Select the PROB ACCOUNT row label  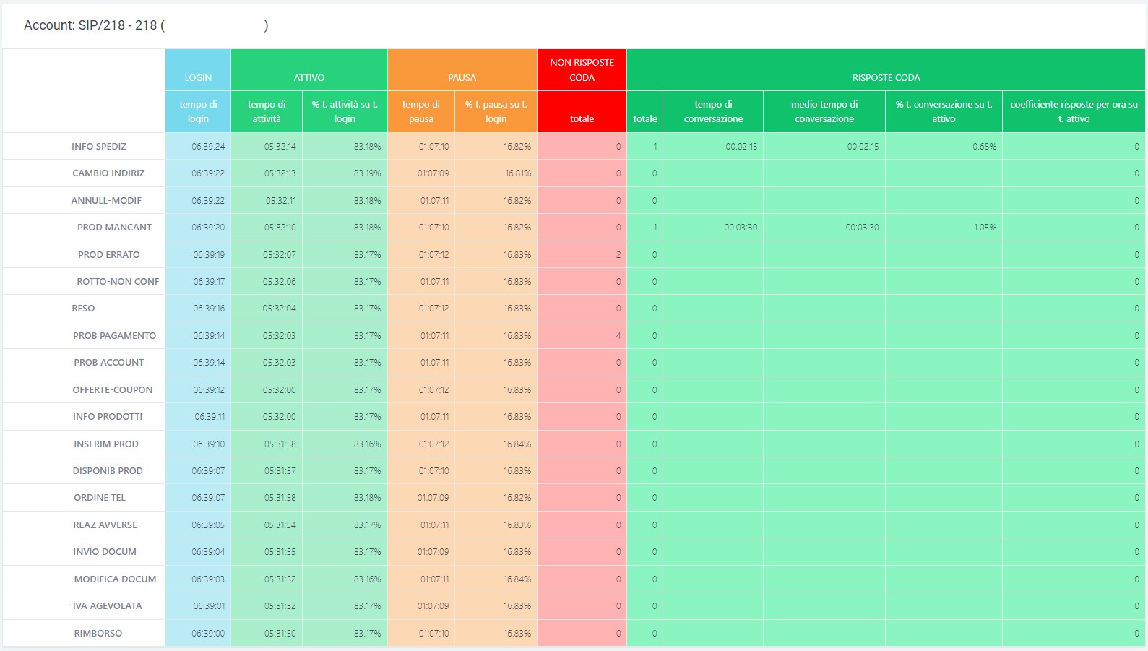[x=108, y=362]
